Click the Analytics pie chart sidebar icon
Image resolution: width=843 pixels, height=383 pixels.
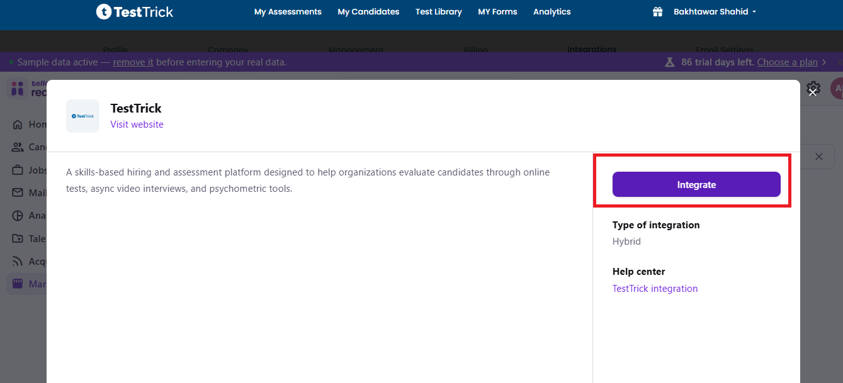tap(18, 216)
